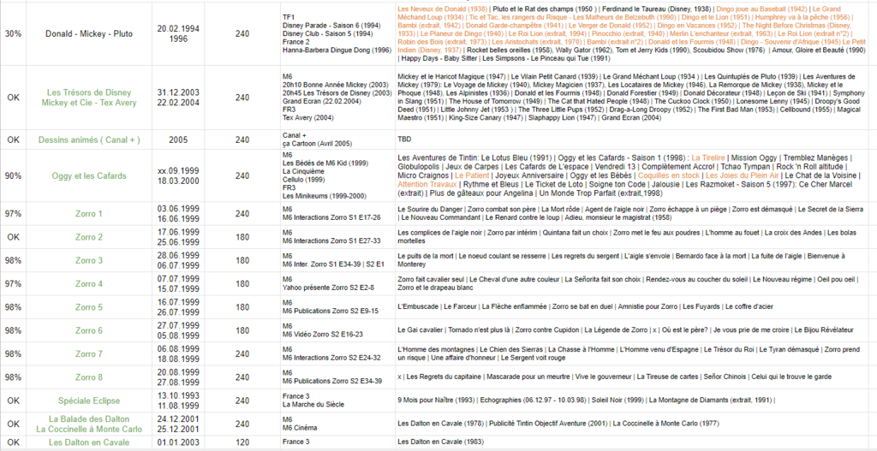Click the 'Oggy et les Cafards' title cell
This screenshot has height=451, width=877.
coord(89,176)
